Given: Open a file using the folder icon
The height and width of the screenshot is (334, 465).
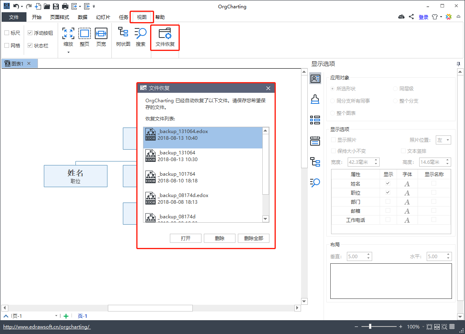Looking at the screenshot, I should pos(47,6).
